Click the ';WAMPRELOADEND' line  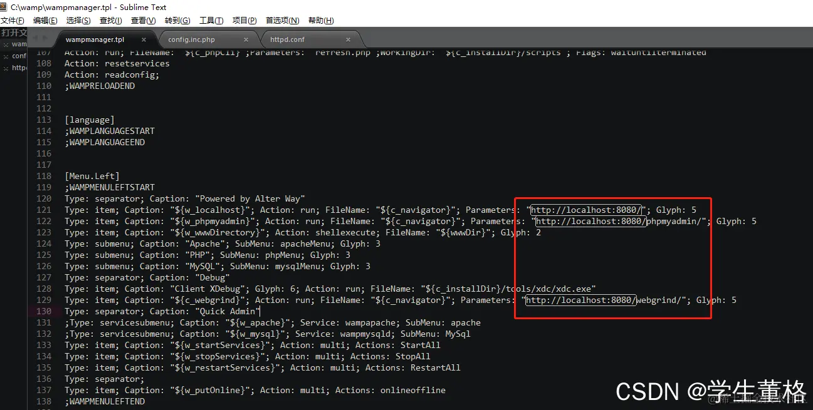(x=100, y=86)
